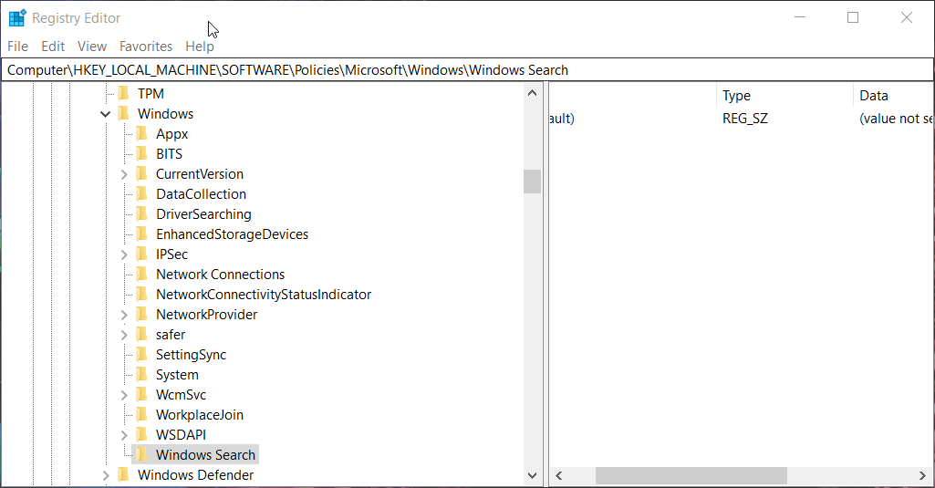Image resolution: width=935 pixels, height=488 pixels.
Task: Open the Help menu
Action: [x=199, y=46]
